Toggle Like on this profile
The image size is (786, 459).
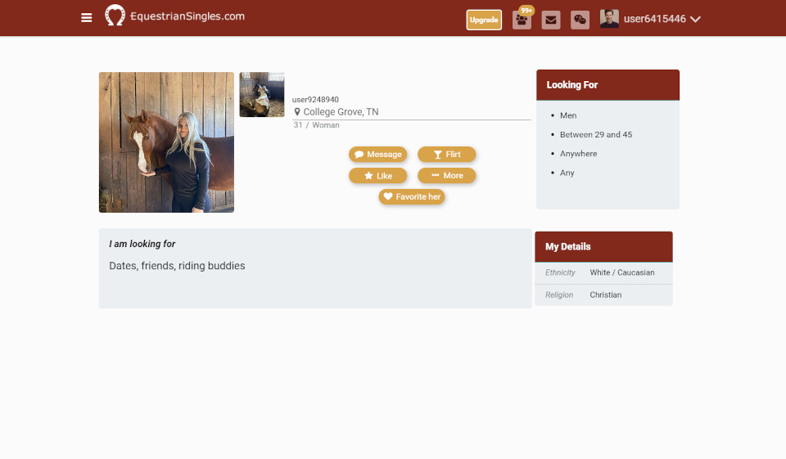[x=377, y=176]
